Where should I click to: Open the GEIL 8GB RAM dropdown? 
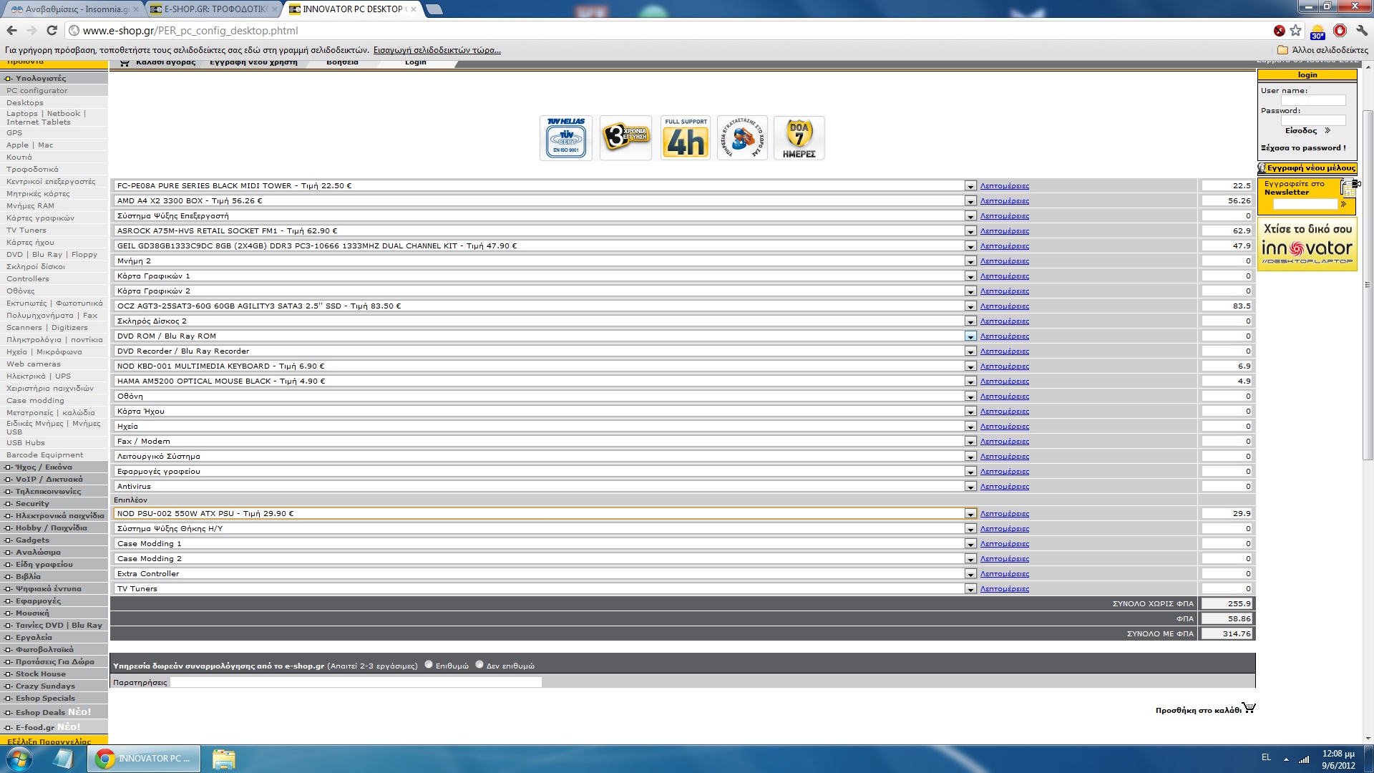tap(545, 245)
